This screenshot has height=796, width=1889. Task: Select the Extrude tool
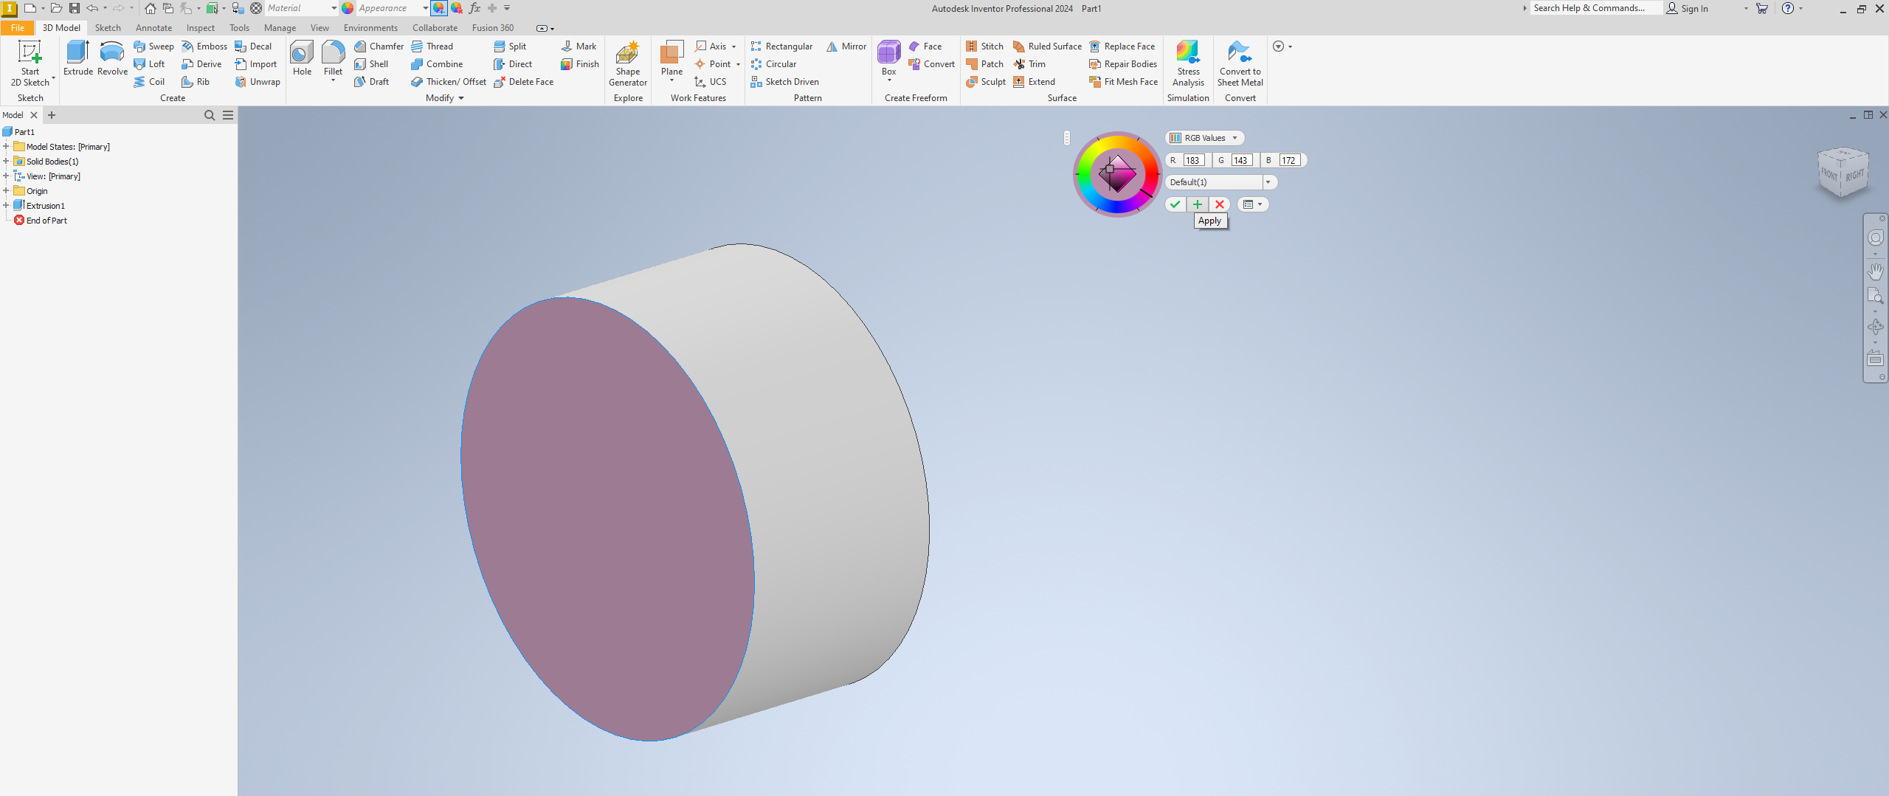pyautogui.click(x=77, y=58)
